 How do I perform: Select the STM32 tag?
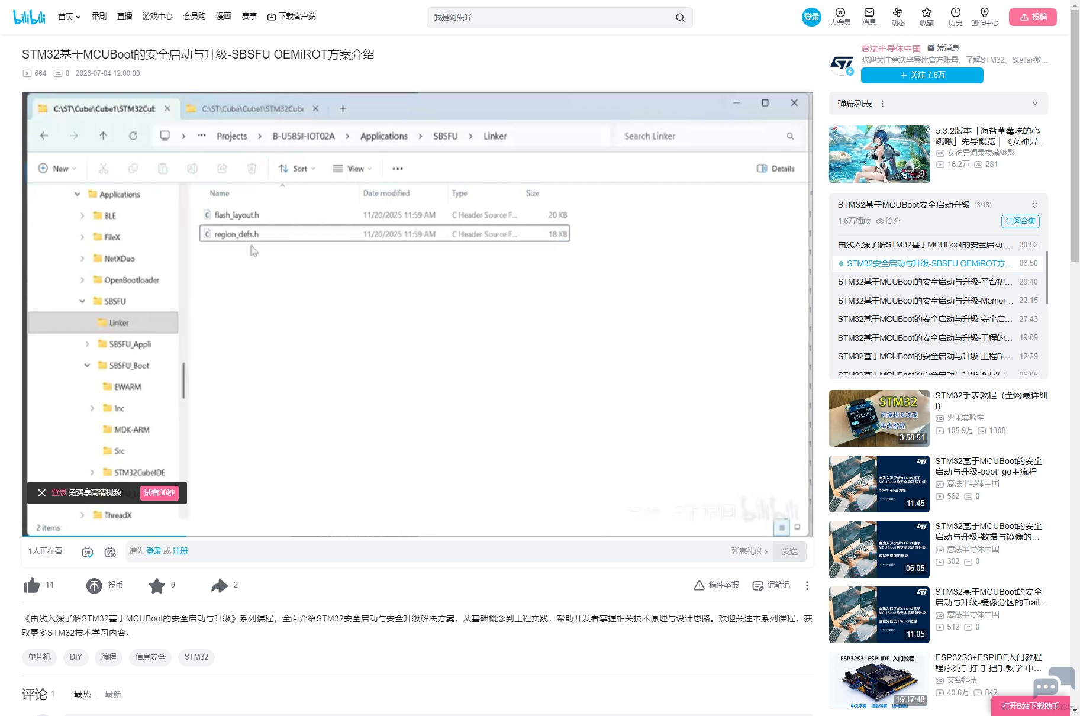(196, 657)
